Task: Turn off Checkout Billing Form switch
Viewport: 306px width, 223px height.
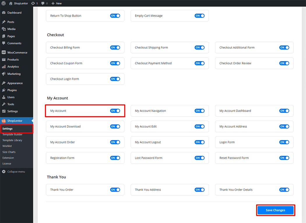Action: click(x=115, y=47)
